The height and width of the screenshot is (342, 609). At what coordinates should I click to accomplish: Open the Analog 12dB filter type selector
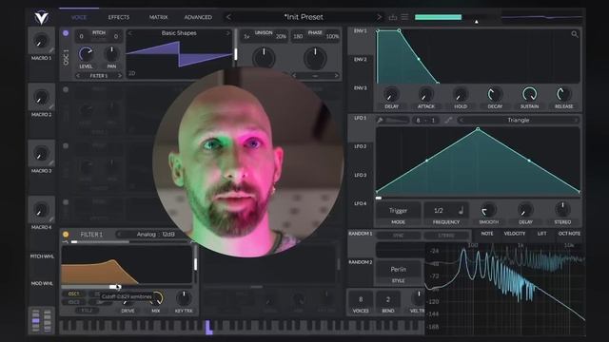pyautogui.click(x=155, y=235)
